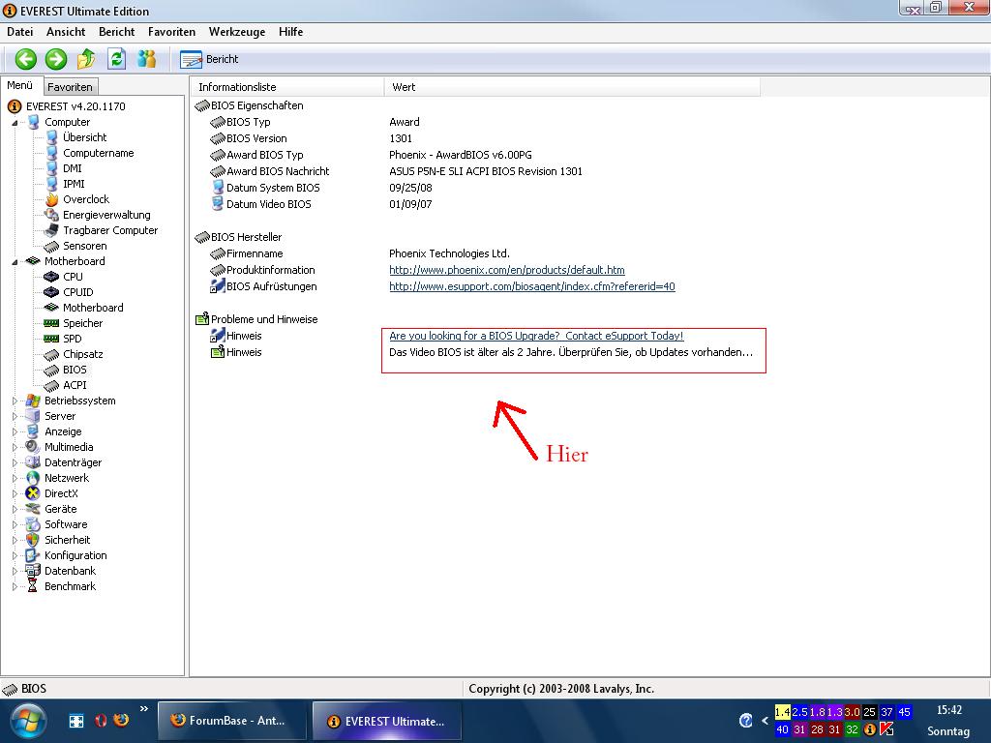Image resolution: width=991 pixels, height=743 pixels.
Task: Click the Speicher memory icon
Action: point(51,323)
